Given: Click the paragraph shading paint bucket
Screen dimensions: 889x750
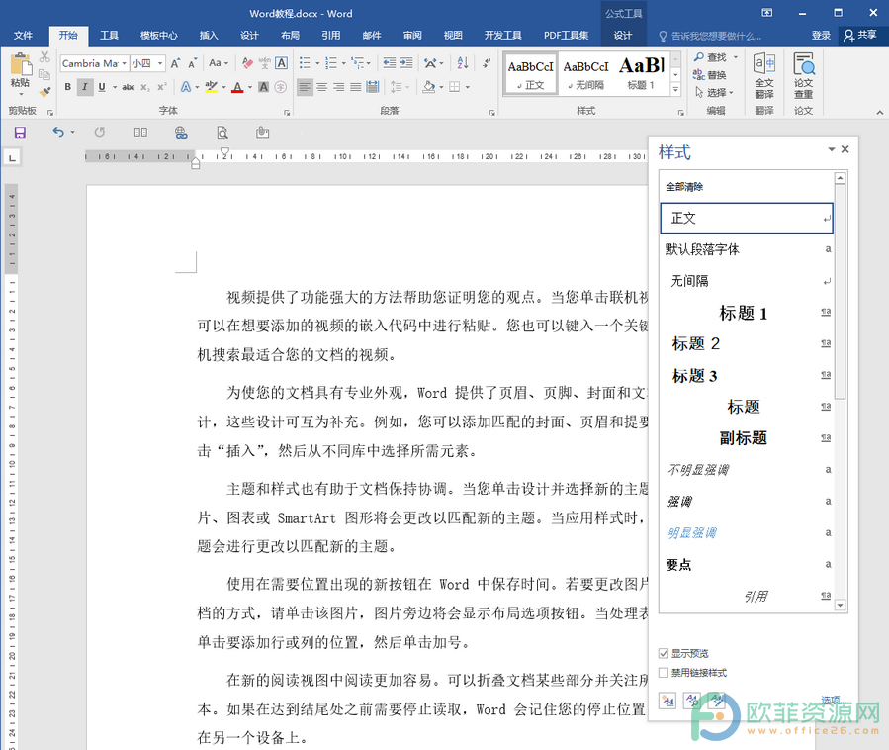Looking at the screenshot, I should pos(429,87).
